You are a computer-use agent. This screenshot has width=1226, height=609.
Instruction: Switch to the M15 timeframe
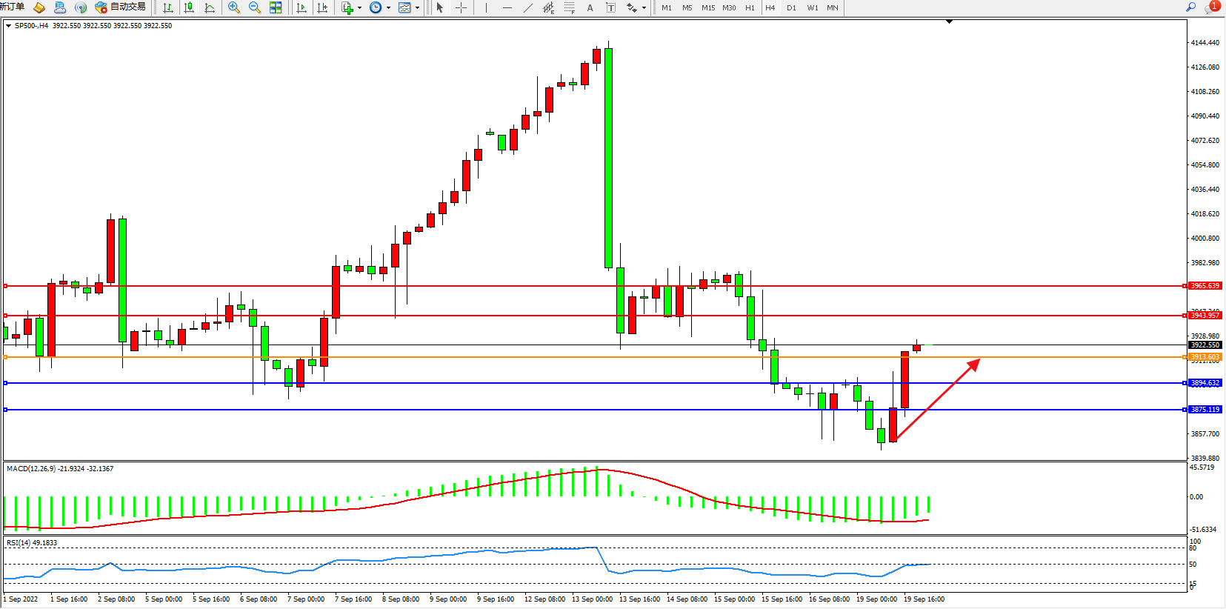pyautogui.click(x=708, y=7)
